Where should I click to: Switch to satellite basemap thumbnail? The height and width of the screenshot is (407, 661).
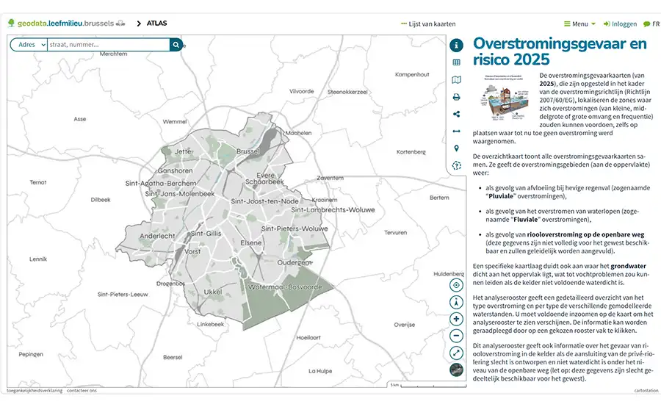pyautogui.click(x=456, y=370)
